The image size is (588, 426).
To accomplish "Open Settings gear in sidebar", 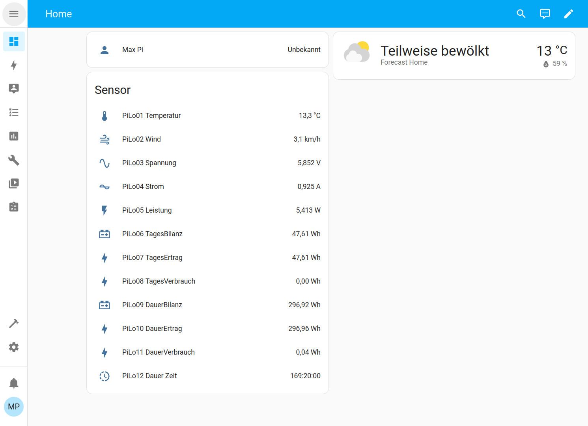I will click(x=14, y=347).
